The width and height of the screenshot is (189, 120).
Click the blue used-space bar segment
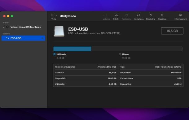(x=72, y=49)
